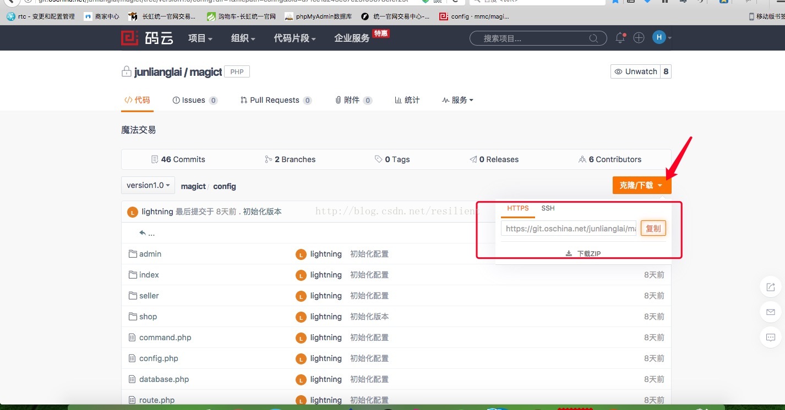Switch to the 统计 tab
785x410 pixels.
407,100
